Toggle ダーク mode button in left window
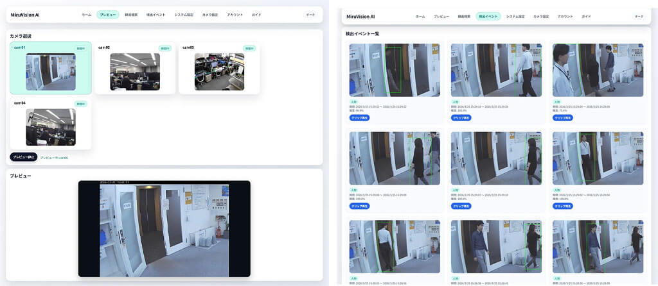The height and width of the screenshot is (286, 658). (310, 15)
